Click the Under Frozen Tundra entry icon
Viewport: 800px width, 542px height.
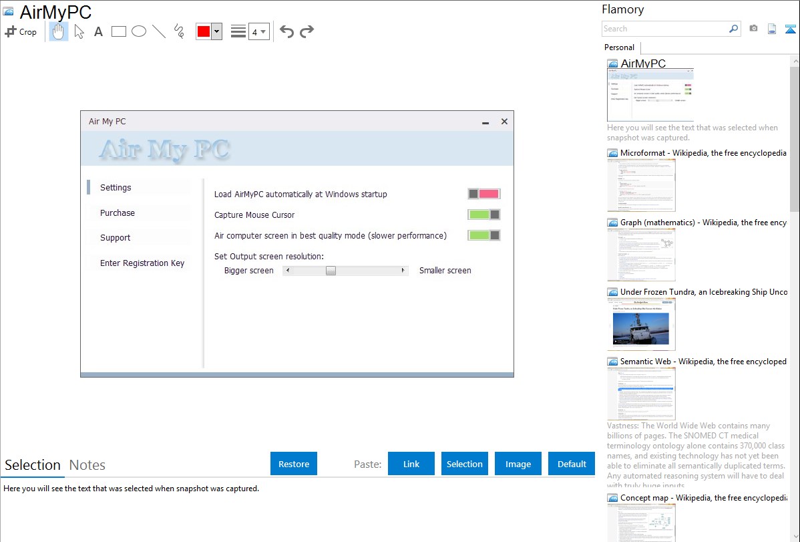[x=612, y=292]
